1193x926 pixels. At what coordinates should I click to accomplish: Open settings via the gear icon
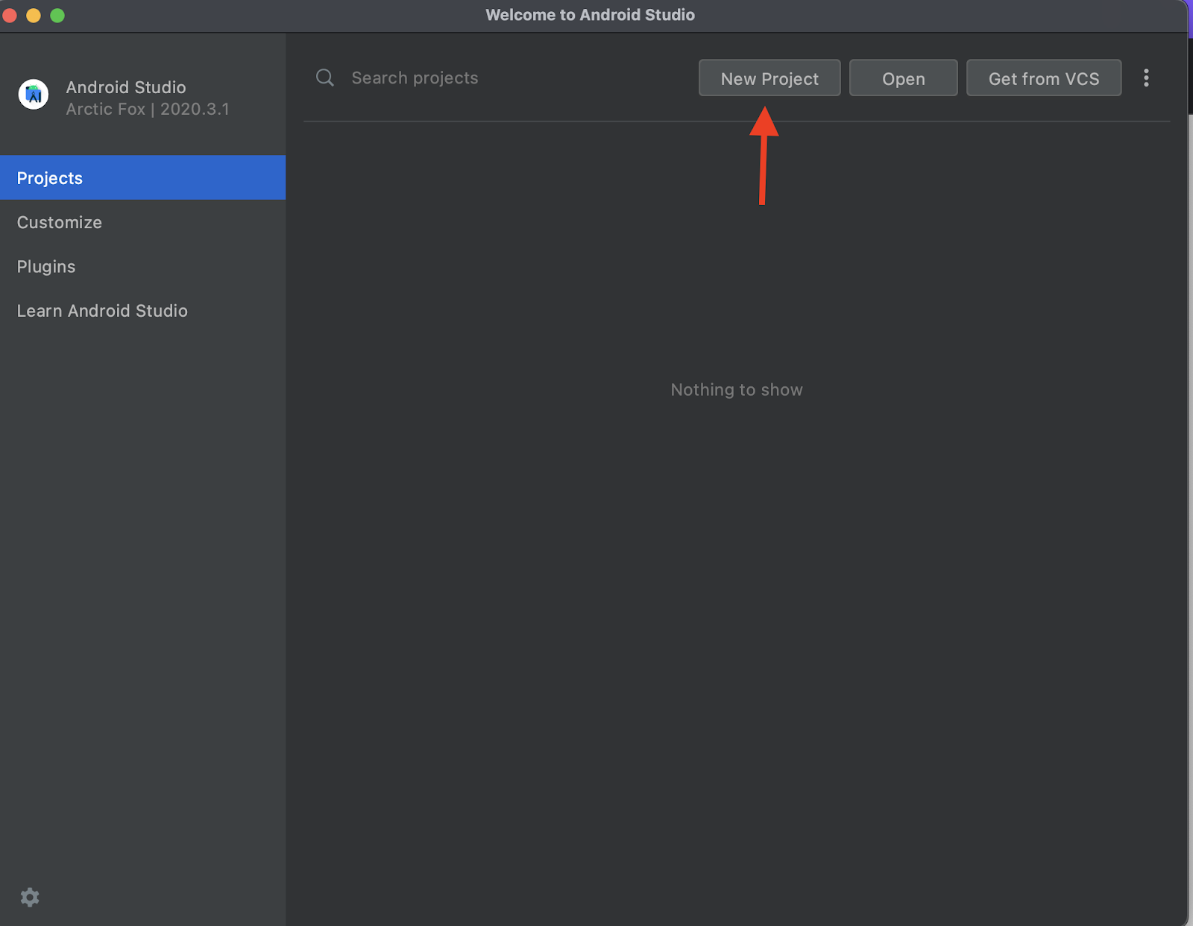pyautogui.click(x=30, y=897)
